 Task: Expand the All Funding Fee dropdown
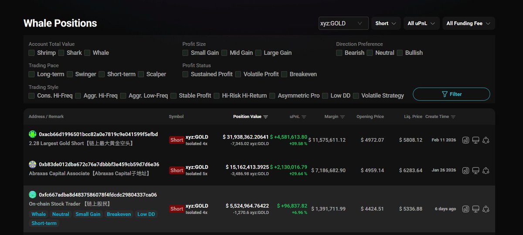(469, 23)
